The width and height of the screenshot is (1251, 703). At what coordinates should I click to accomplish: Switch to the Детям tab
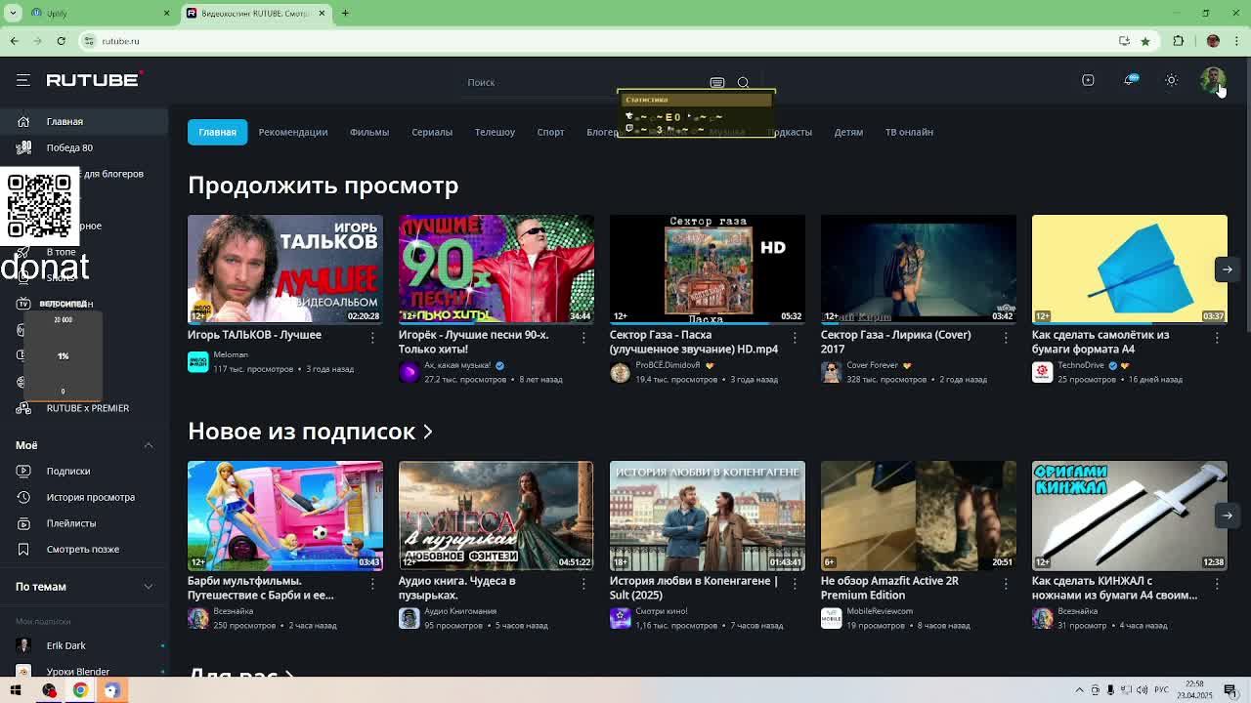(848, 132)
